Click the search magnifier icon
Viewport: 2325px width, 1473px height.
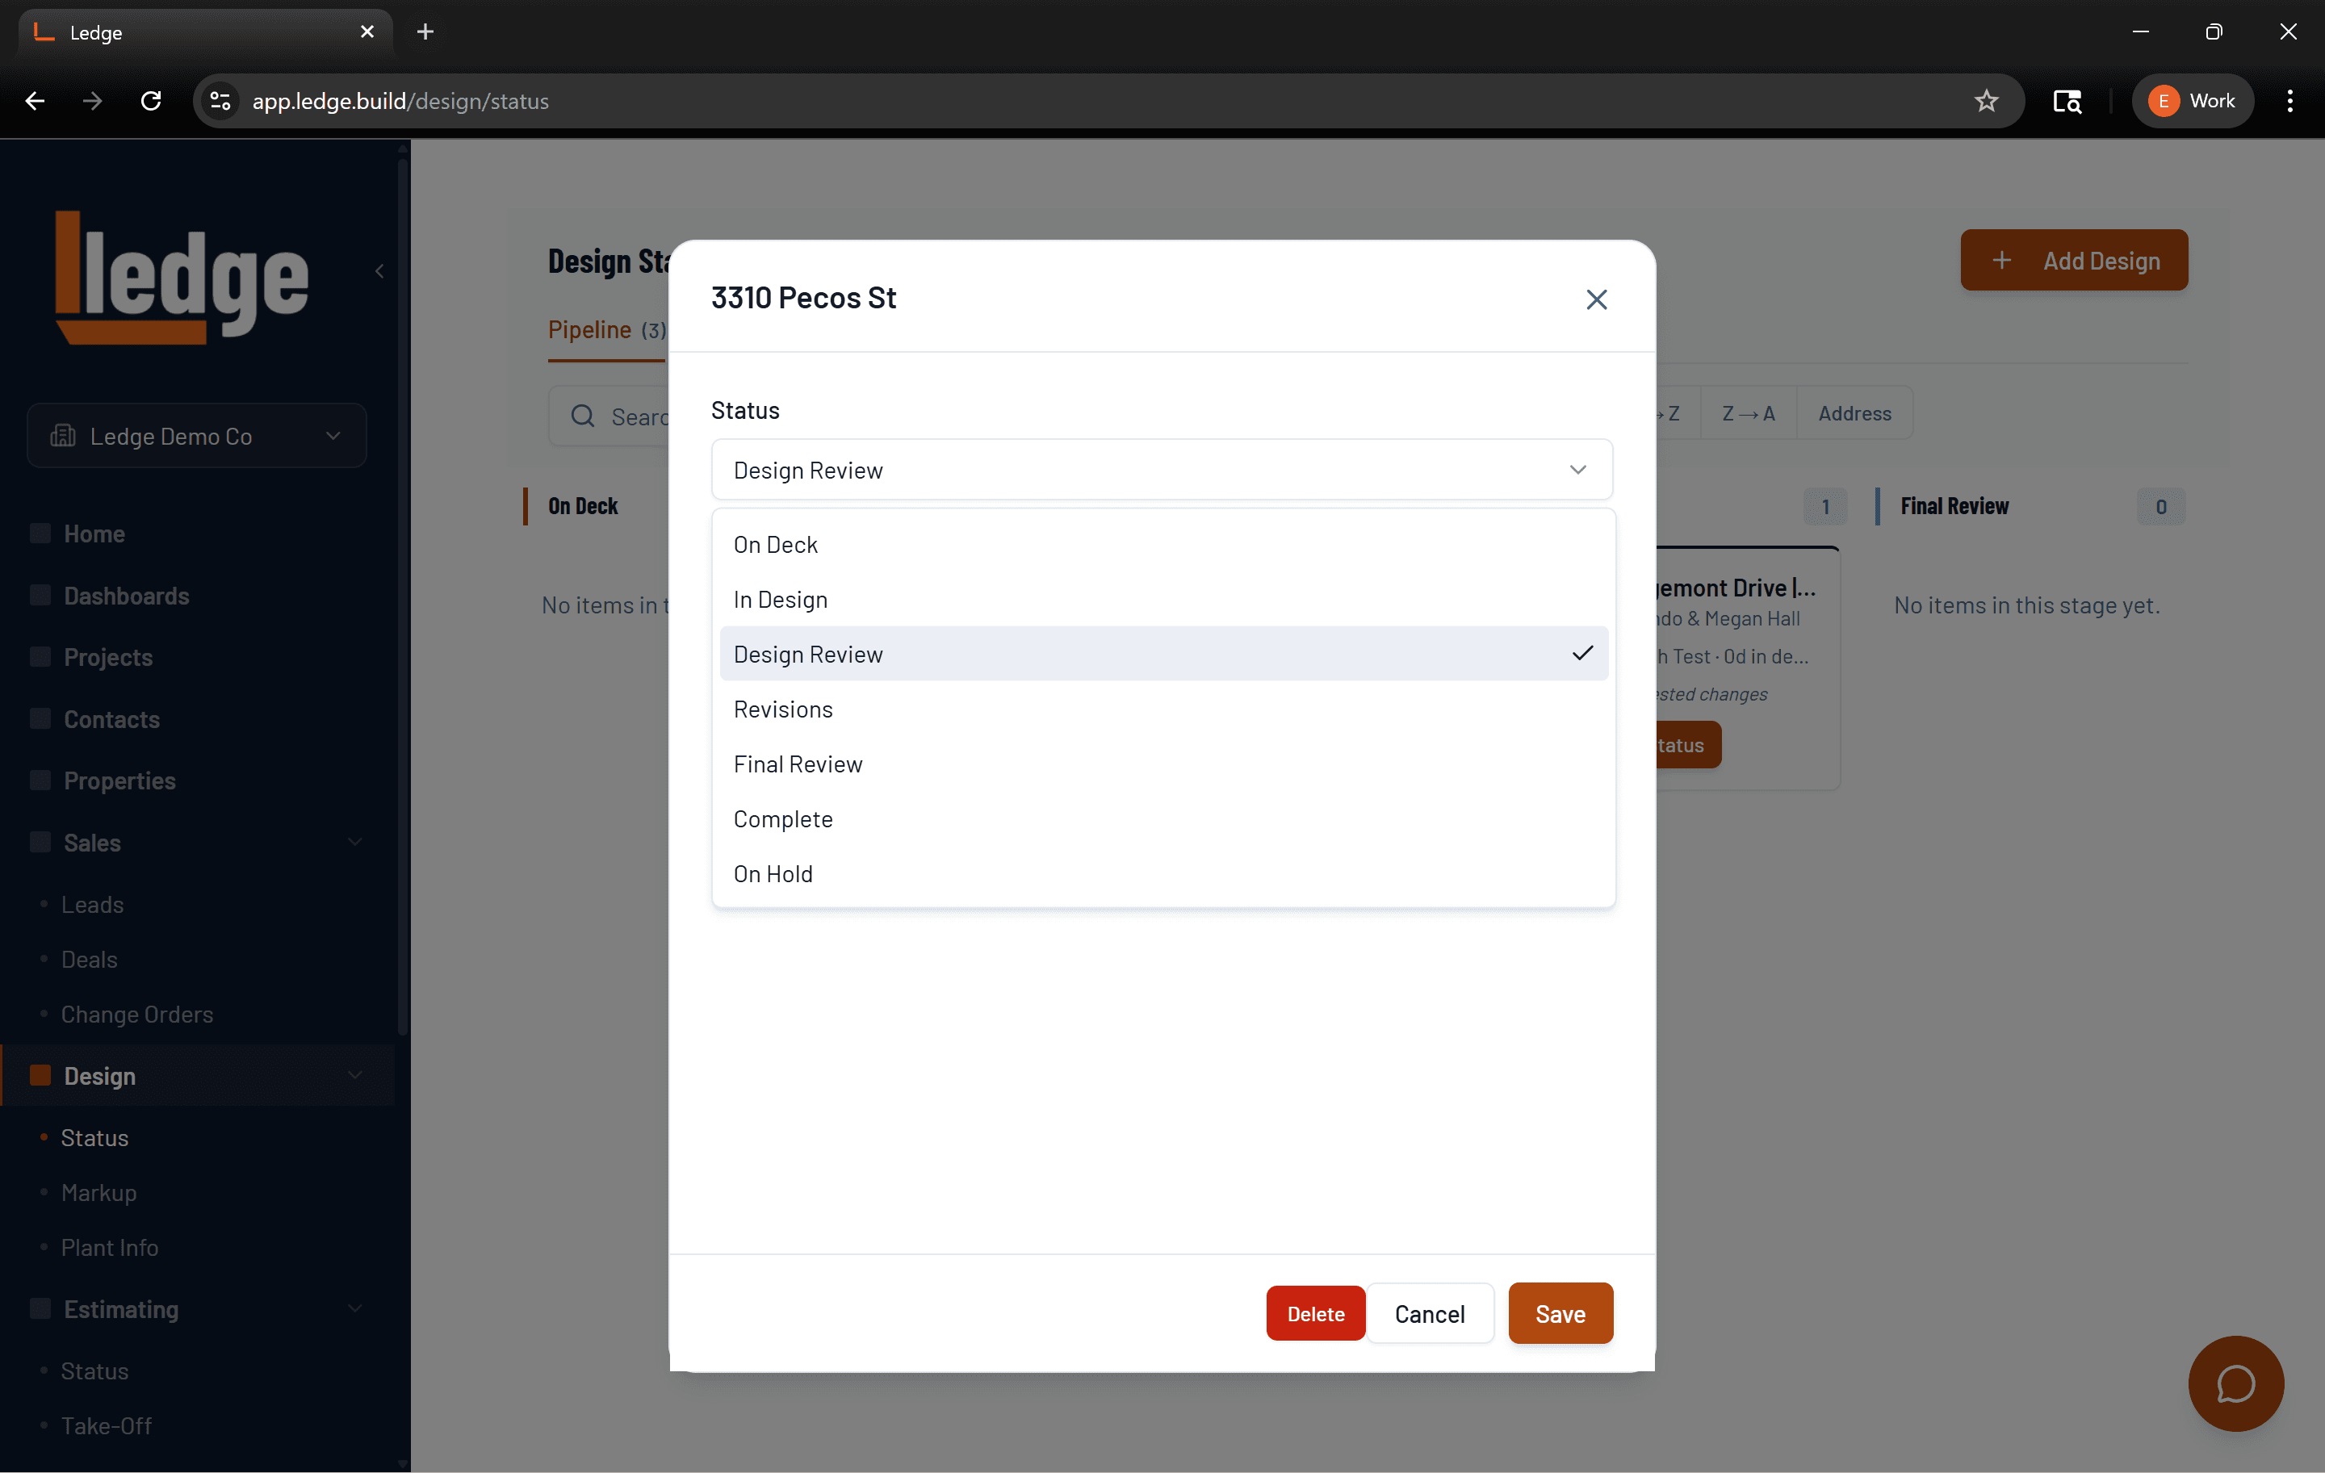click(582, 416)
